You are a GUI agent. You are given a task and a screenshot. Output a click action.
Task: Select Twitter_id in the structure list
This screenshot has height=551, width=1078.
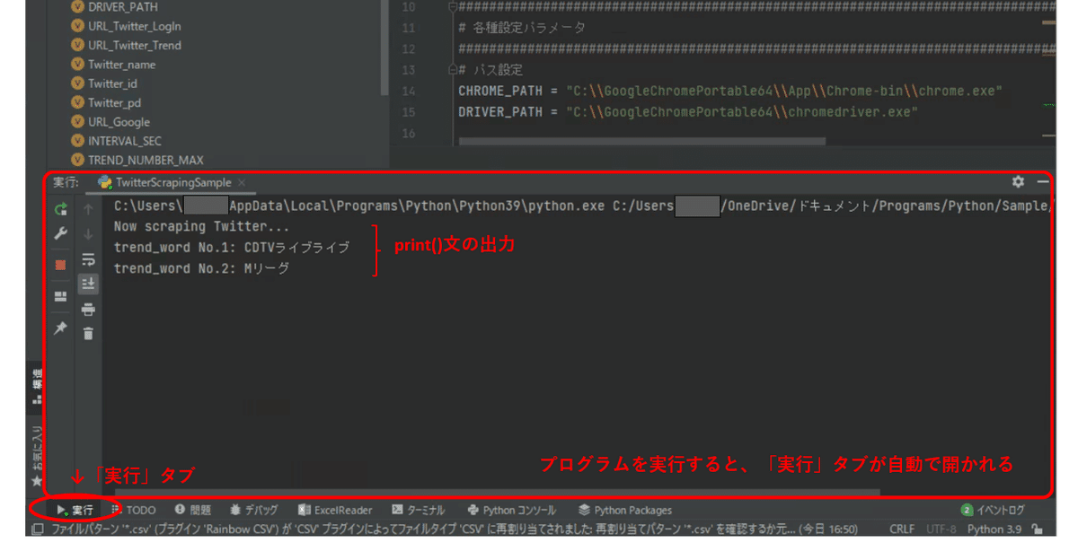point(112,83)
